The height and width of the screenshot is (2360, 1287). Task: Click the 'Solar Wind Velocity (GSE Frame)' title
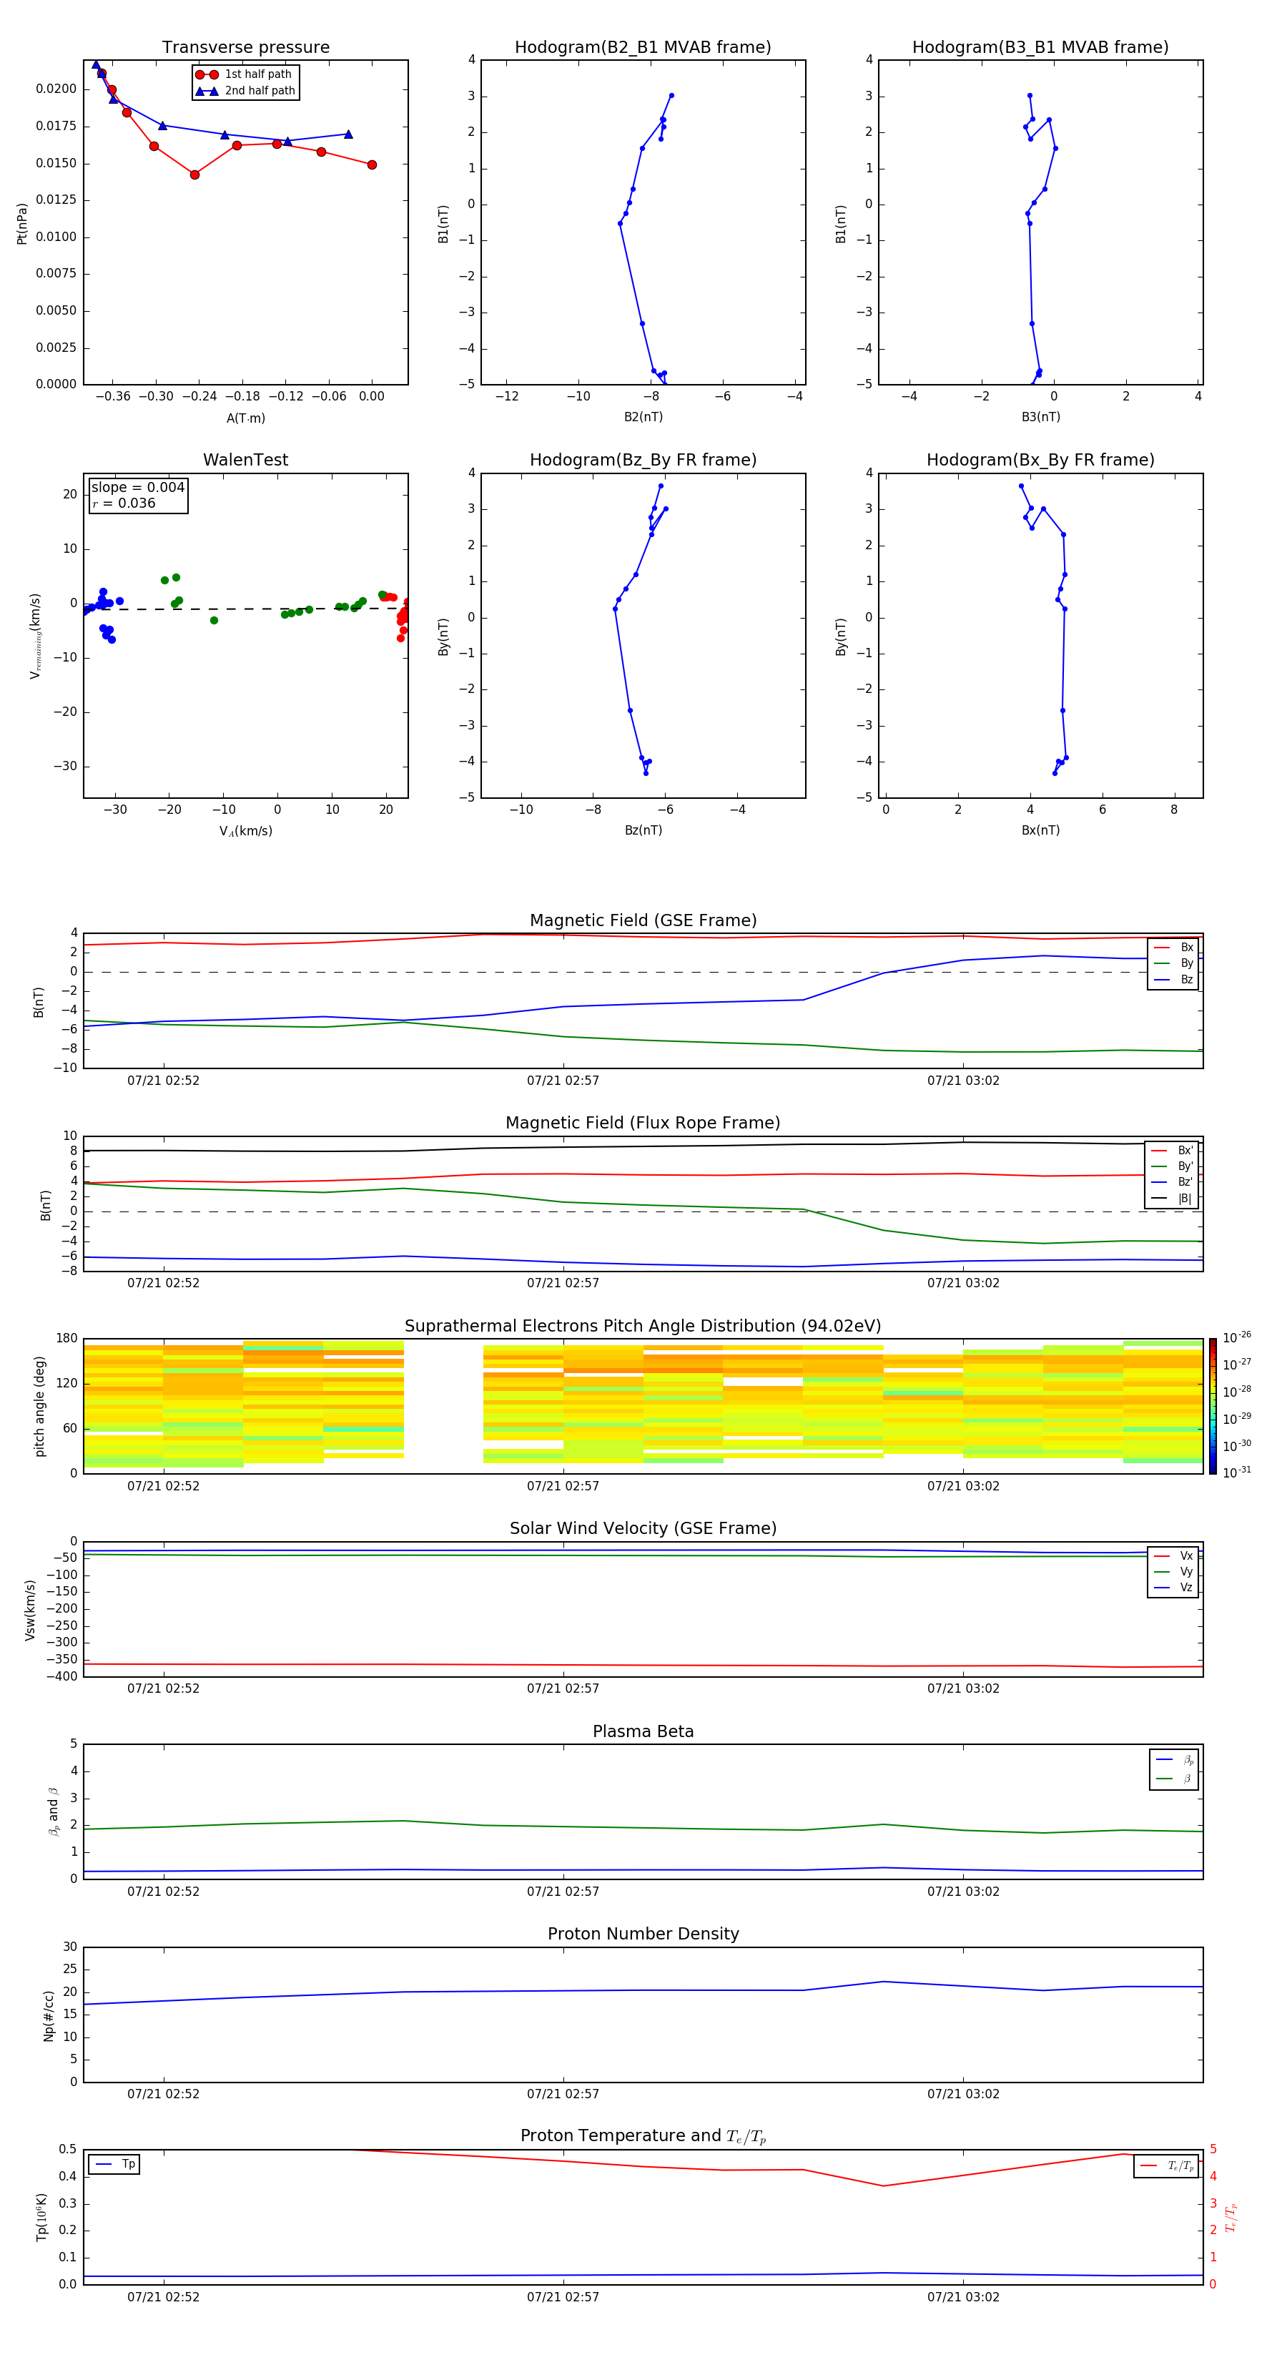click(x=643, y=1529)
